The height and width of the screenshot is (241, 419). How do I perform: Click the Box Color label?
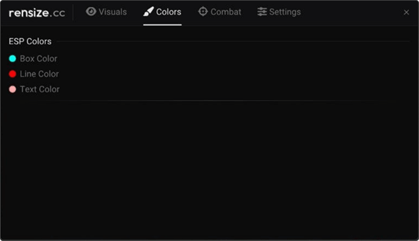[39, 59]
